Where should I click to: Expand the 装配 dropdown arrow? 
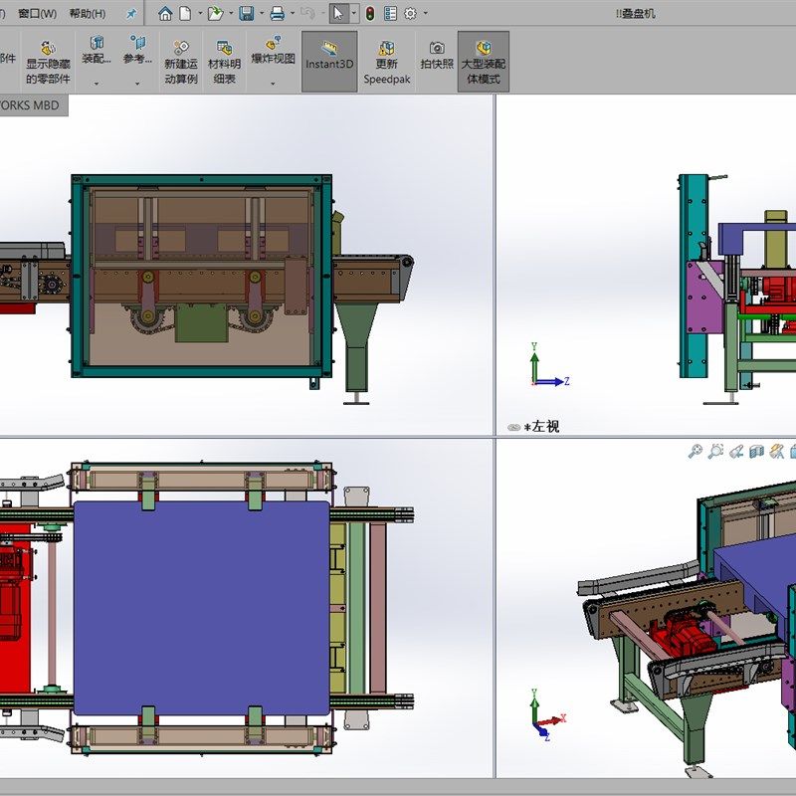(x=97, y=84)
